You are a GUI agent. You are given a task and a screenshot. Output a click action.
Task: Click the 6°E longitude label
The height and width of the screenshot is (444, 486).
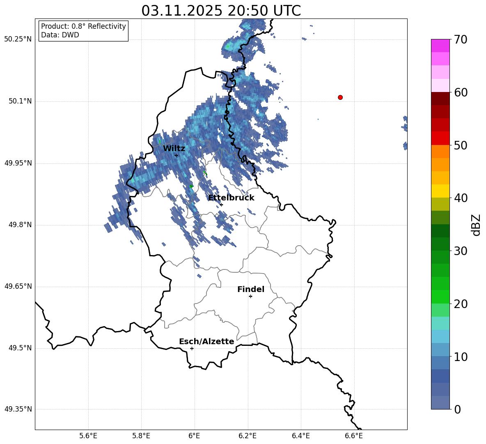(x=194, y=436)
